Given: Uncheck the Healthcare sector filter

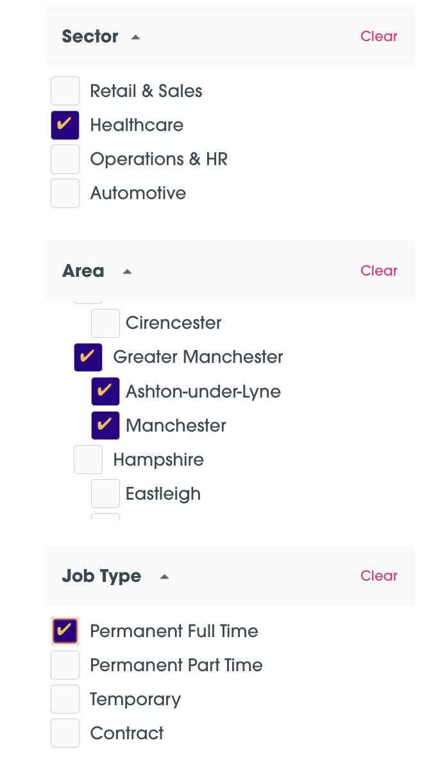Looking at the screenshot, I should [65, 125].
